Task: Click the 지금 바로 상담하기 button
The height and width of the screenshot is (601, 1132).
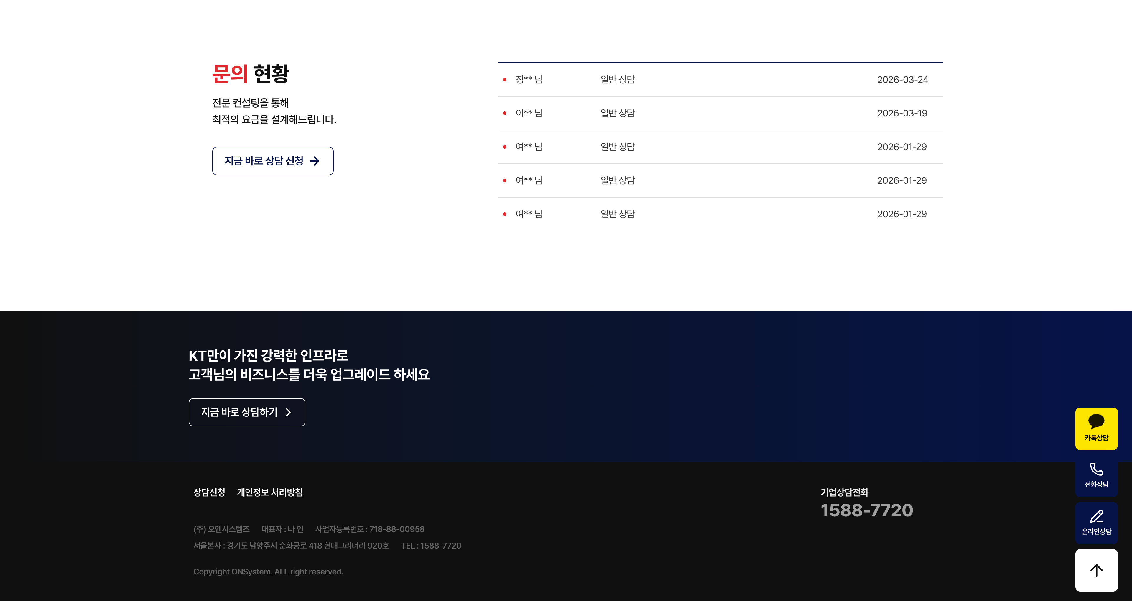Action: point(246,412)
